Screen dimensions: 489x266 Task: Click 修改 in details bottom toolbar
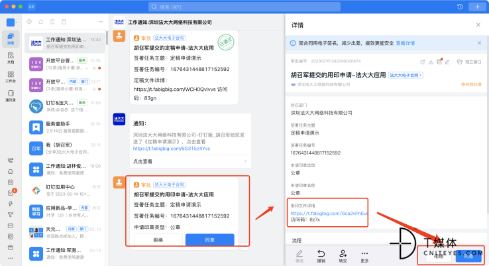pyautogui.click(x=299, y=256)
